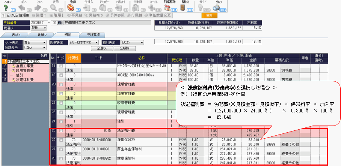Image resolution: width=341 pixels, height=166 pixels.
Task: Select 値引 tree node
Action: [19, 75]
